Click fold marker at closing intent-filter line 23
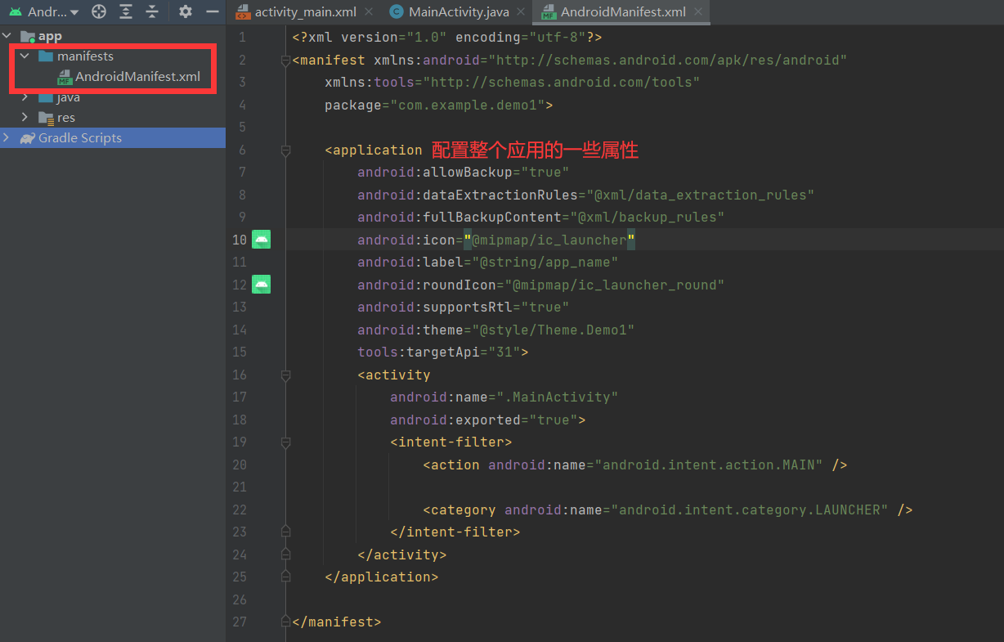Screen dimensions: 1004x642 pos(285,532)
